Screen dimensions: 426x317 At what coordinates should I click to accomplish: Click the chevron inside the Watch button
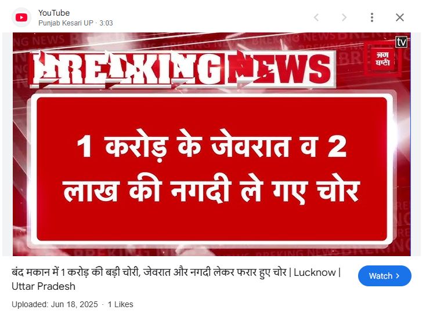coord(398,276)
